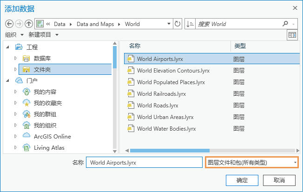The height and width of the screenshot is (192, 303).
Task: Refresh the current folder view
Action: (x=178, y=24)
